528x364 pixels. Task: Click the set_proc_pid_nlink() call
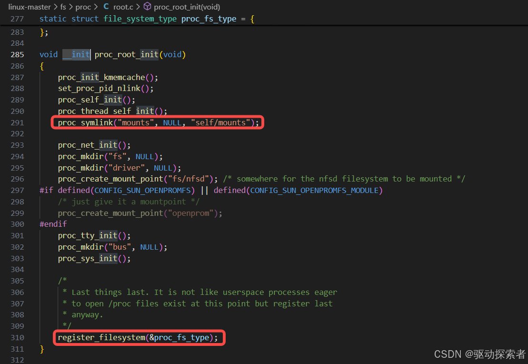point(106,89)
